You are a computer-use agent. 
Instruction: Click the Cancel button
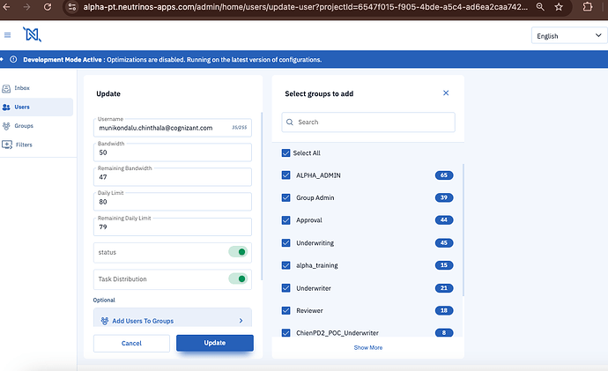click(131, 344)
